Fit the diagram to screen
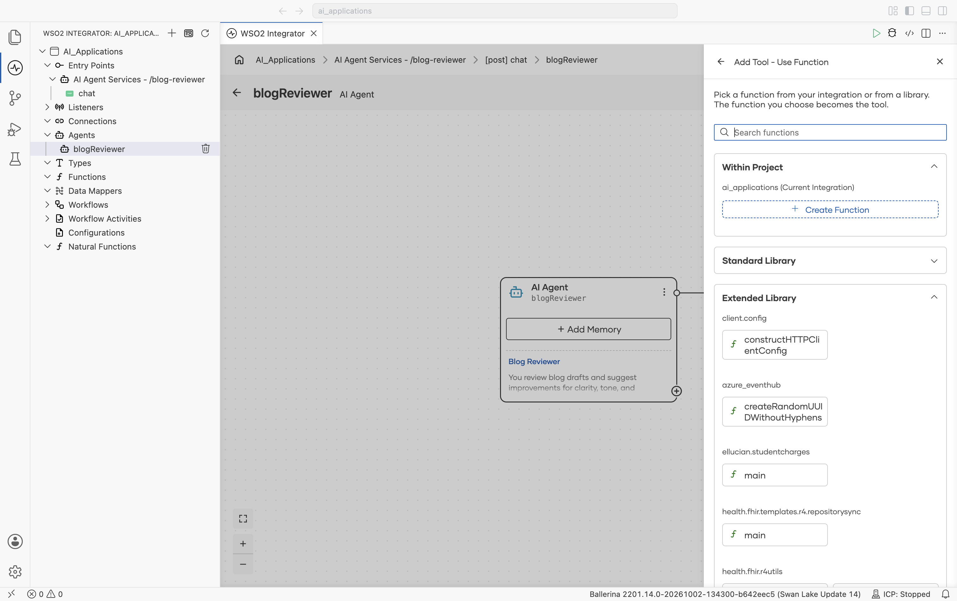 243,518
